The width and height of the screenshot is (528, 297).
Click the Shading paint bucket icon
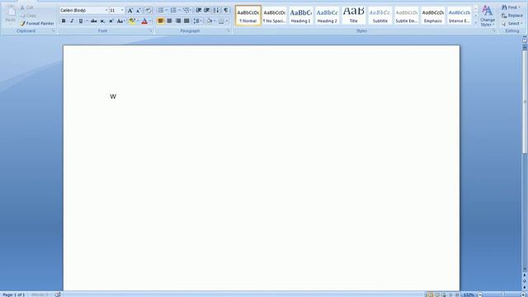[209, 21]
